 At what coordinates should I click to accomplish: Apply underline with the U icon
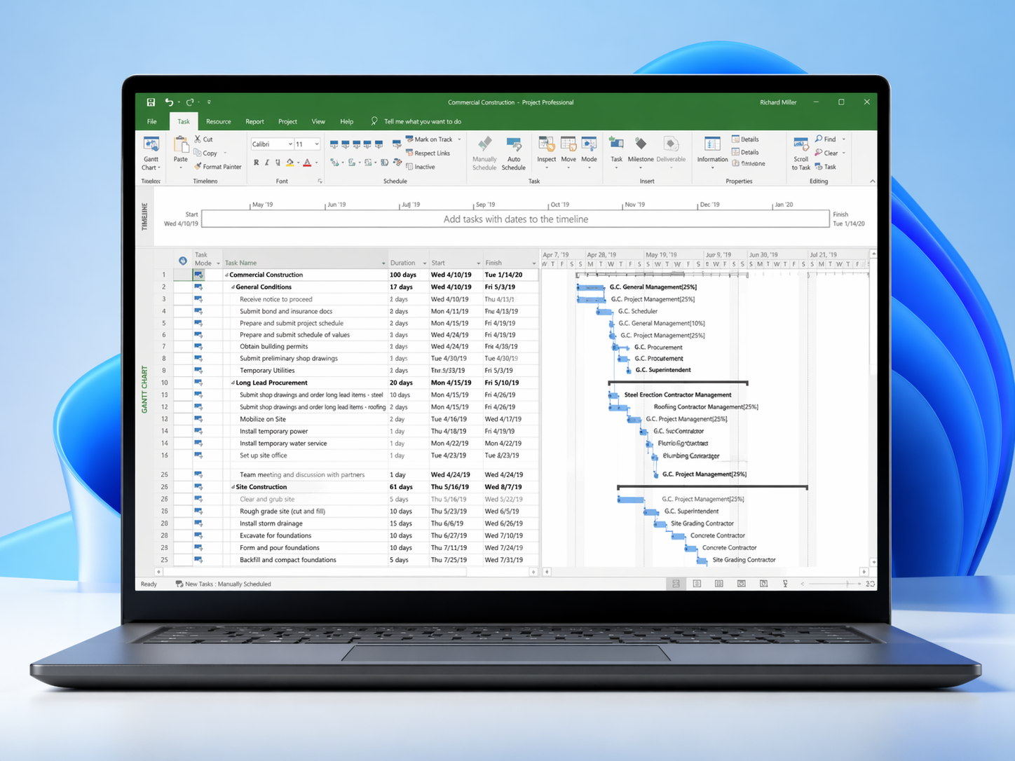278,163
